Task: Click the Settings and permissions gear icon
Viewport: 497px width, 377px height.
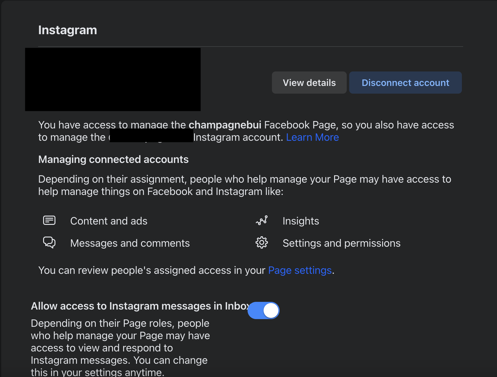Action: [261, 242]
